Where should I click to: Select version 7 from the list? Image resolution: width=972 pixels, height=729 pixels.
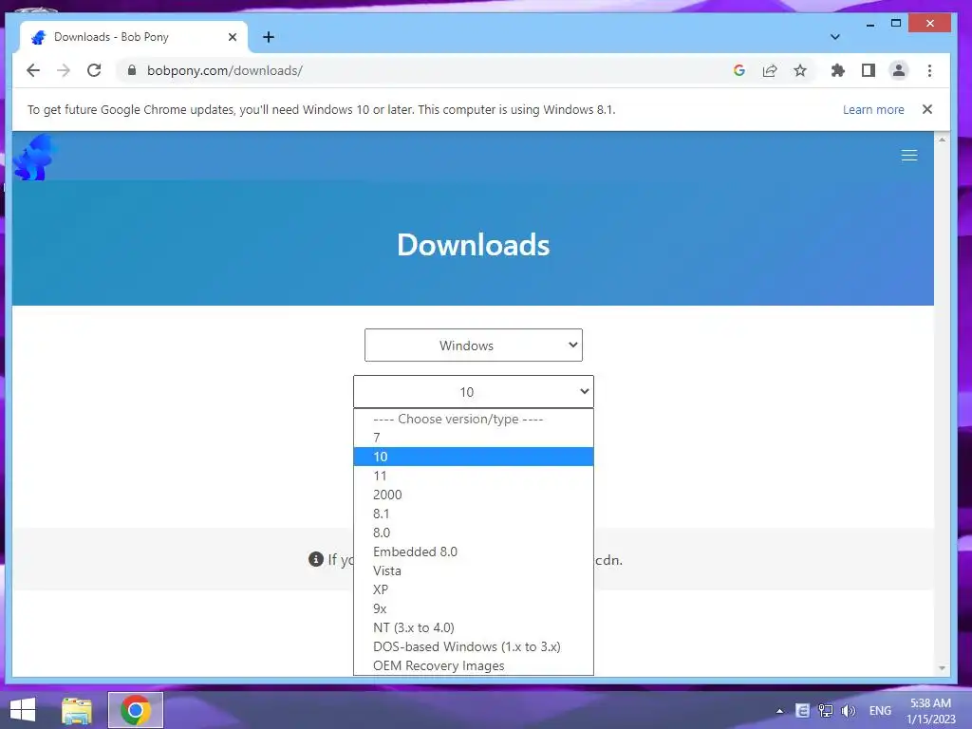pos(474,438)
